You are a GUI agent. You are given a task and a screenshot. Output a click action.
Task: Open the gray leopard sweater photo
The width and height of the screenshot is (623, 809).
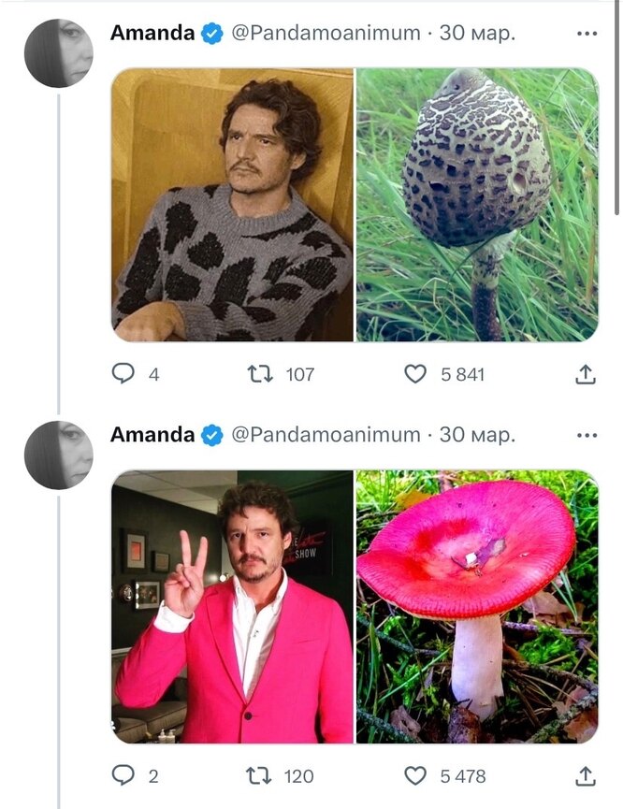pos(233,204)
